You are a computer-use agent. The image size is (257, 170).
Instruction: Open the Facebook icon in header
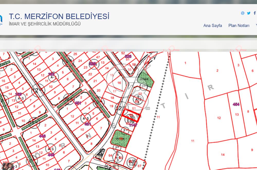tap(255, 13)
